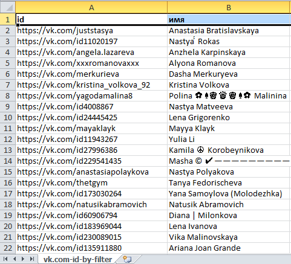Screen dimensions: 291x264
Task: Click the Lena Grigorenko name cell
Action: [x=229, y=118]
